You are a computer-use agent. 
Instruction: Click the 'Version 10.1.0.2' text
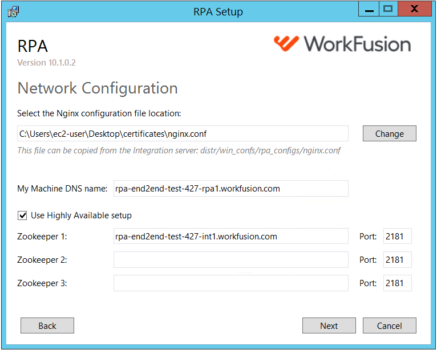[46, 62]
